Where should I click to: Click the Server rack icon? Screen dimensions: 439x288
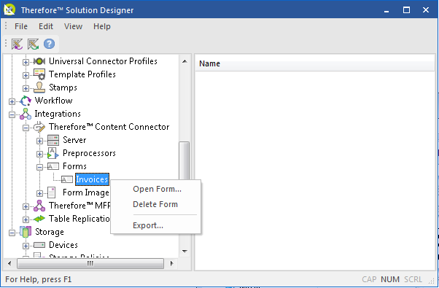53,140
